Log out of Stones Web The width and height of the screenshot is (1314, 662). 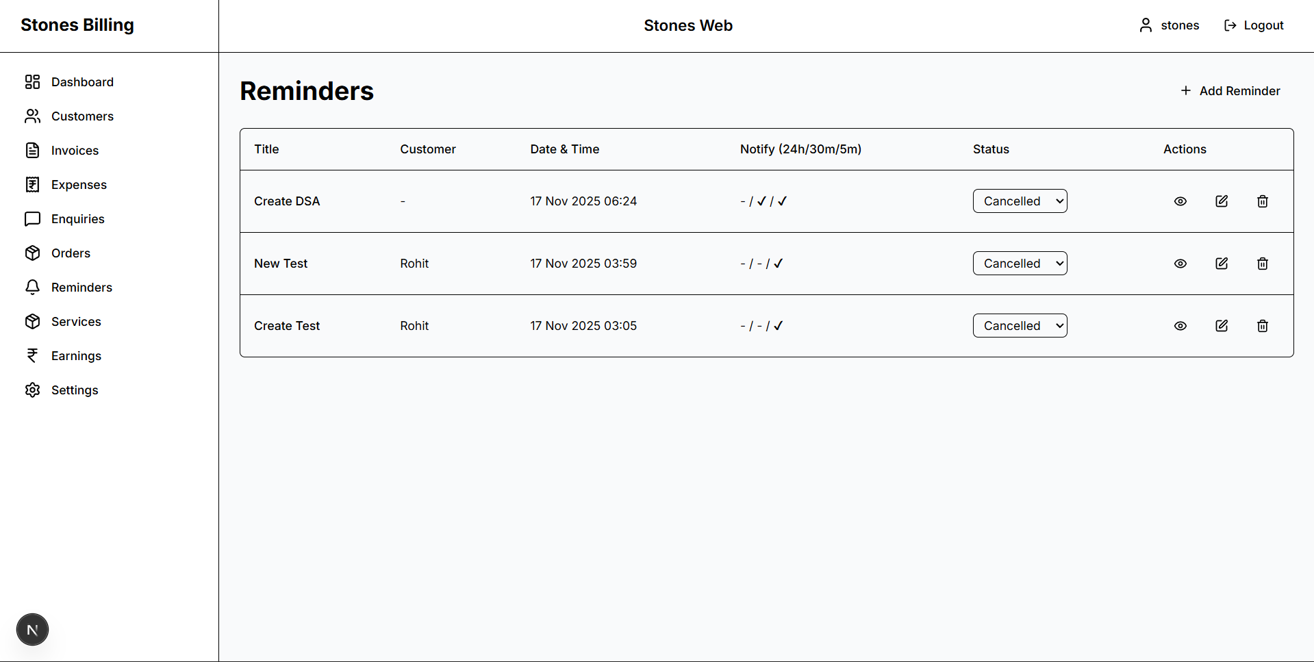click(1253, 25)
